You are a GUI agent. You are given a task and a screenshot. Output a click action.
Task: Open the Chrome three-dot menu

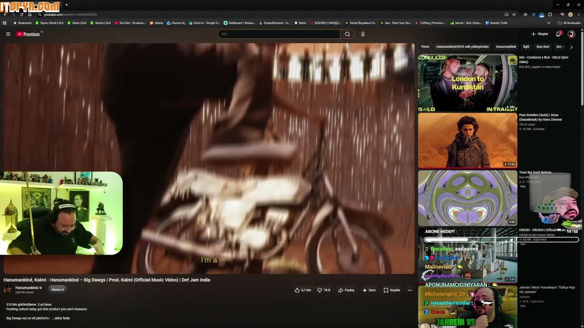579,15
